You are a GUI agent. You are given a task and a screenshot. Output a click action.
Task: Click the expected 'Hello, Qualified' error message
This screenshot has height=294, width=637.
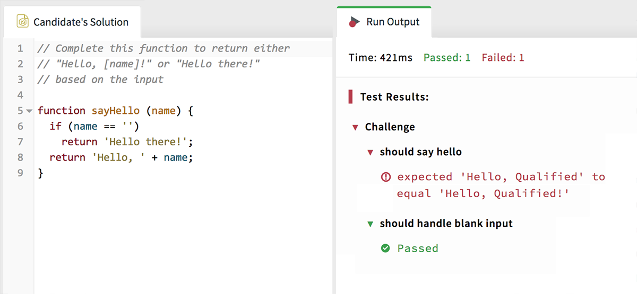(501, 185)
